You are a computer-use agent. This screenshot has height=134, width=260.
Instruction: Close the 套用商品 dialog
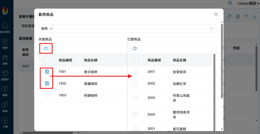216,14
